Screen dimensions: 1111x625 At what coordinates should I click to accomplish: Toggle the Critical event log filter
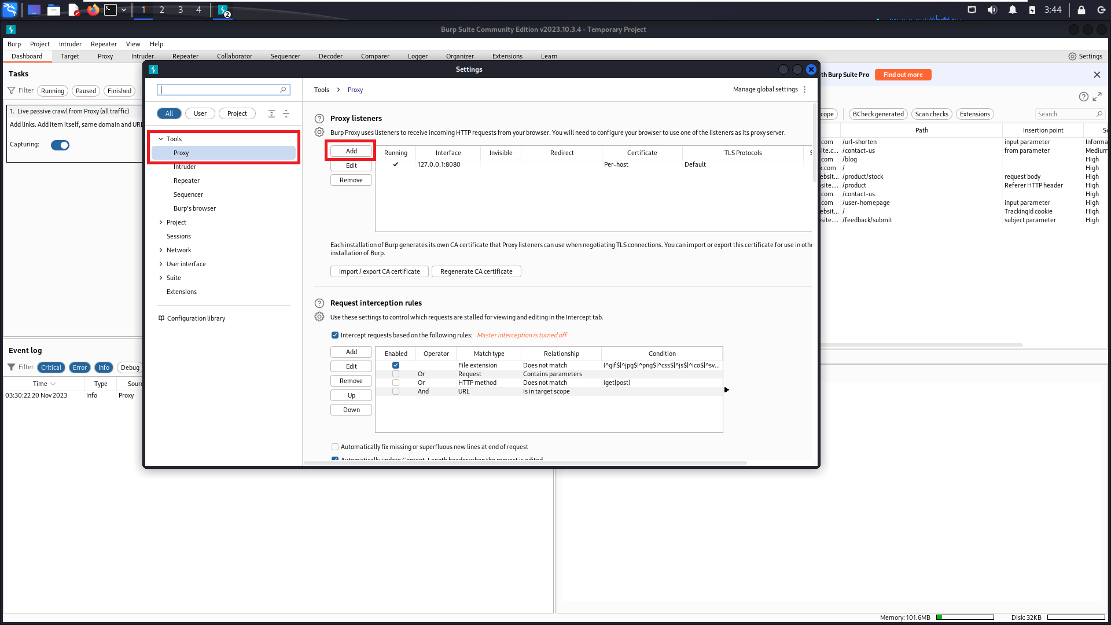tap(51, 367)
